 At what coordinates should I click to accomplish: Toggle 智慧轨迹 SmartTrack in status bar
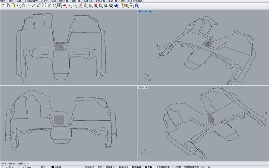137,167
